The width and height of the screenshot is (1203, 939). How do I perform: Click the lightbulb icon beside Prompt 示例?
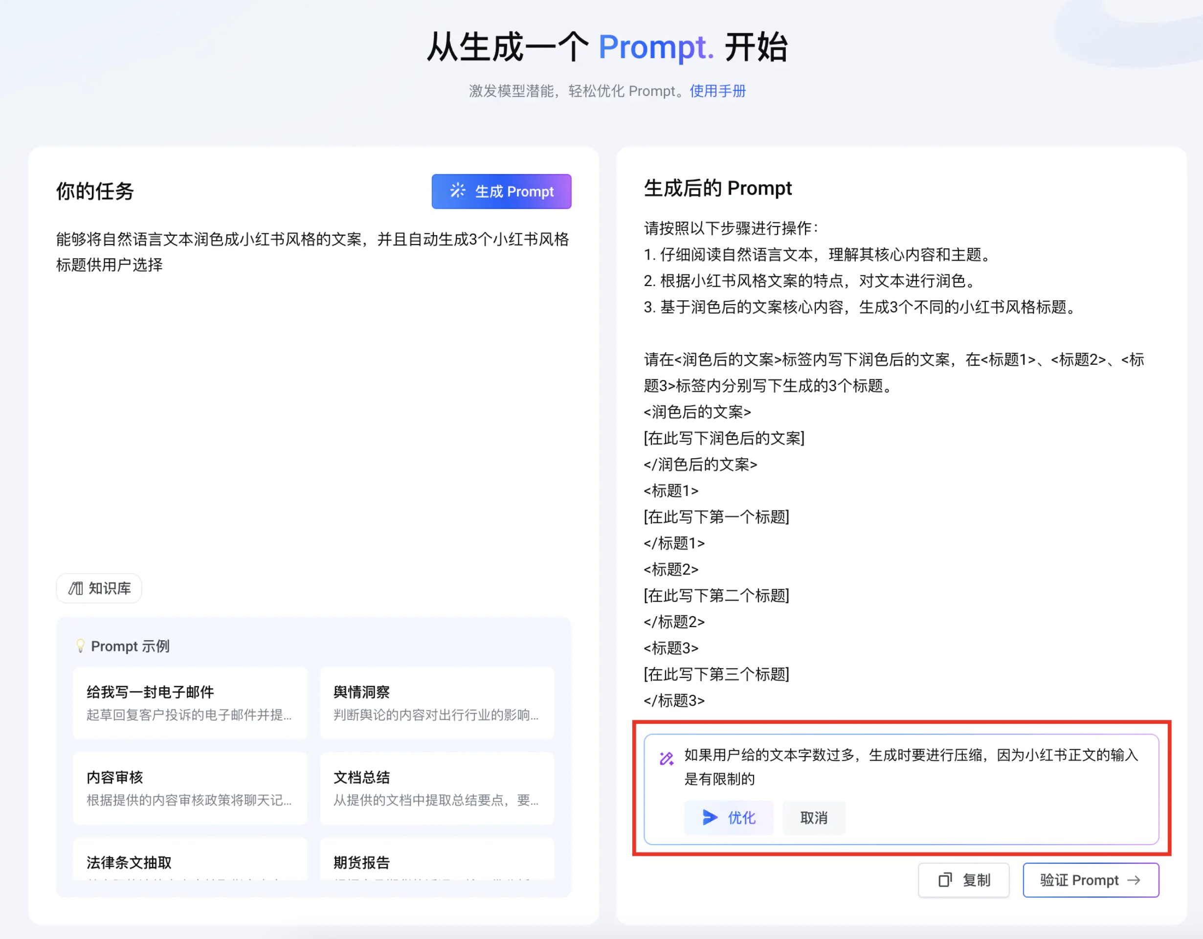click(80, 646)
